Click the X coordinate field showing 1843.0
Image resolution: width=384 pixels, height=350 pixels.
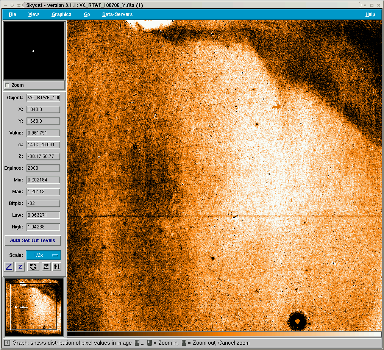point(43,109)
